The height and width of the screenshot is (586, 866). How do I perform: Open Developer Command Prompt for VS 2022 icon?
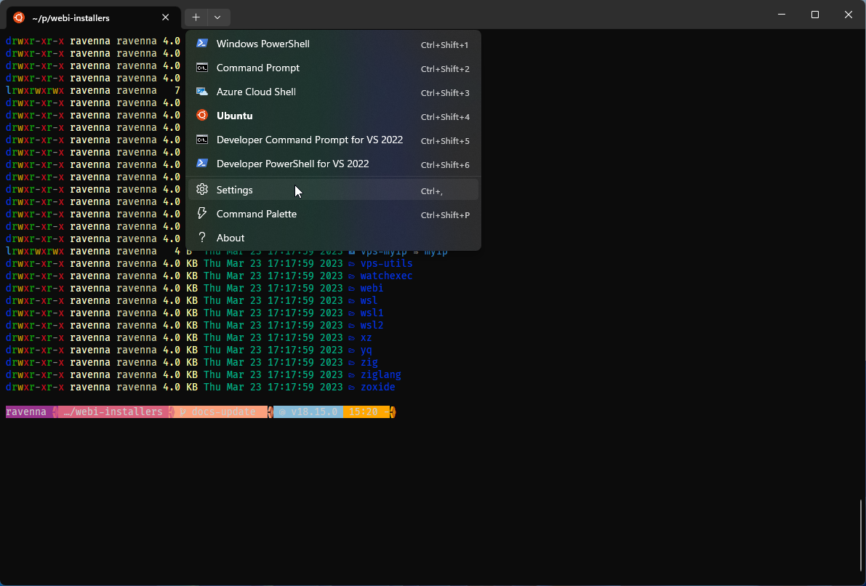point(202,140)
